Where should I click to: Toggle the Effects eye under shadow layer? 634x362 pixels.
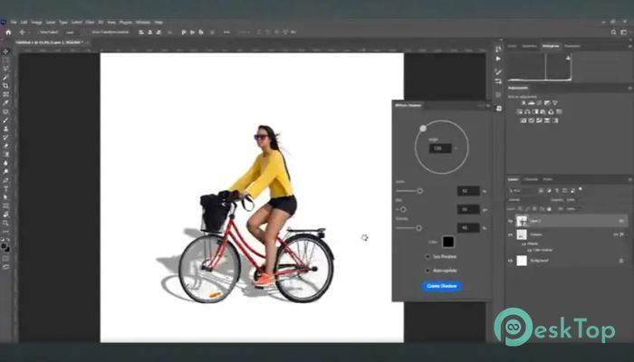click(524, 244)
